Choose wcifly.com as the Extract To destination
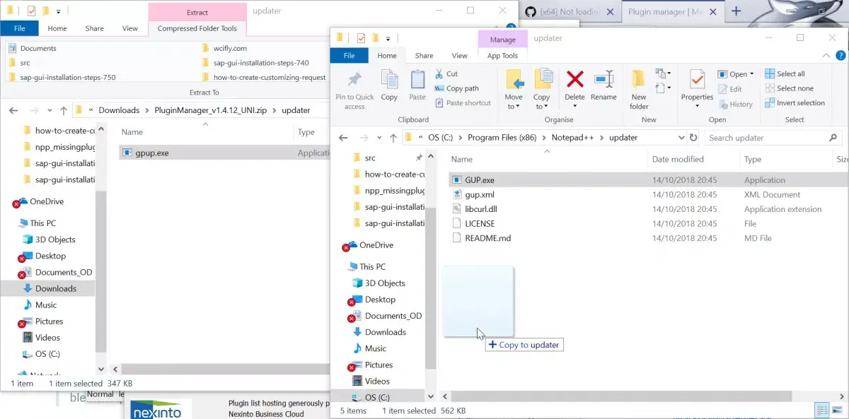This screenshot has width=849, height=419. (x=224, y=48)
